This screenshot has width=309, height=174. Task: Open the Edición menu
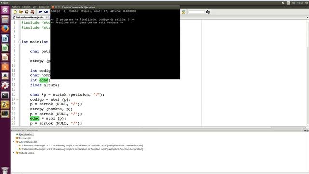pos(27,7)
